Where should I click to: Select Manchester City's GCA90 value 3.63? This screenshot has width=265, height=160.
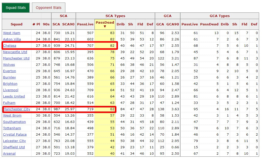175,109
